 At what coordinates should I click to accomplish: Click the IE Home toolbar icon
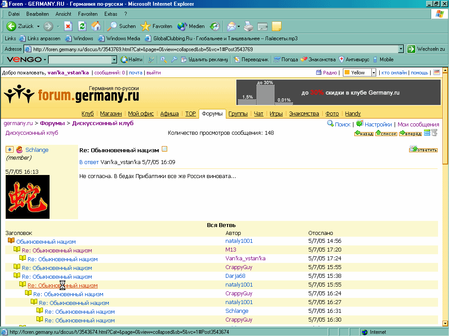(x=96, y=26)
